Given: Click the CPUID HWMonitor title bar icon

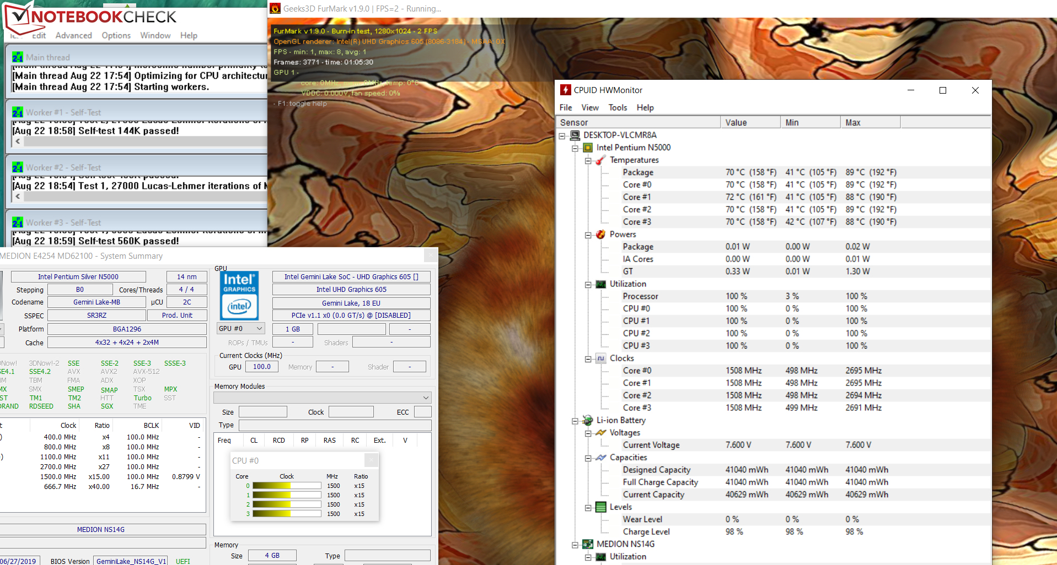Looking at the screenshot, I should (566, 90).
